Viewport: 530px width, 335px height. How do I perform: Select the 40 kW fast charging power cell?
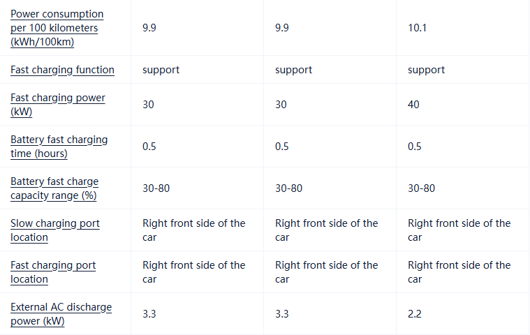(x=414, y=105)
